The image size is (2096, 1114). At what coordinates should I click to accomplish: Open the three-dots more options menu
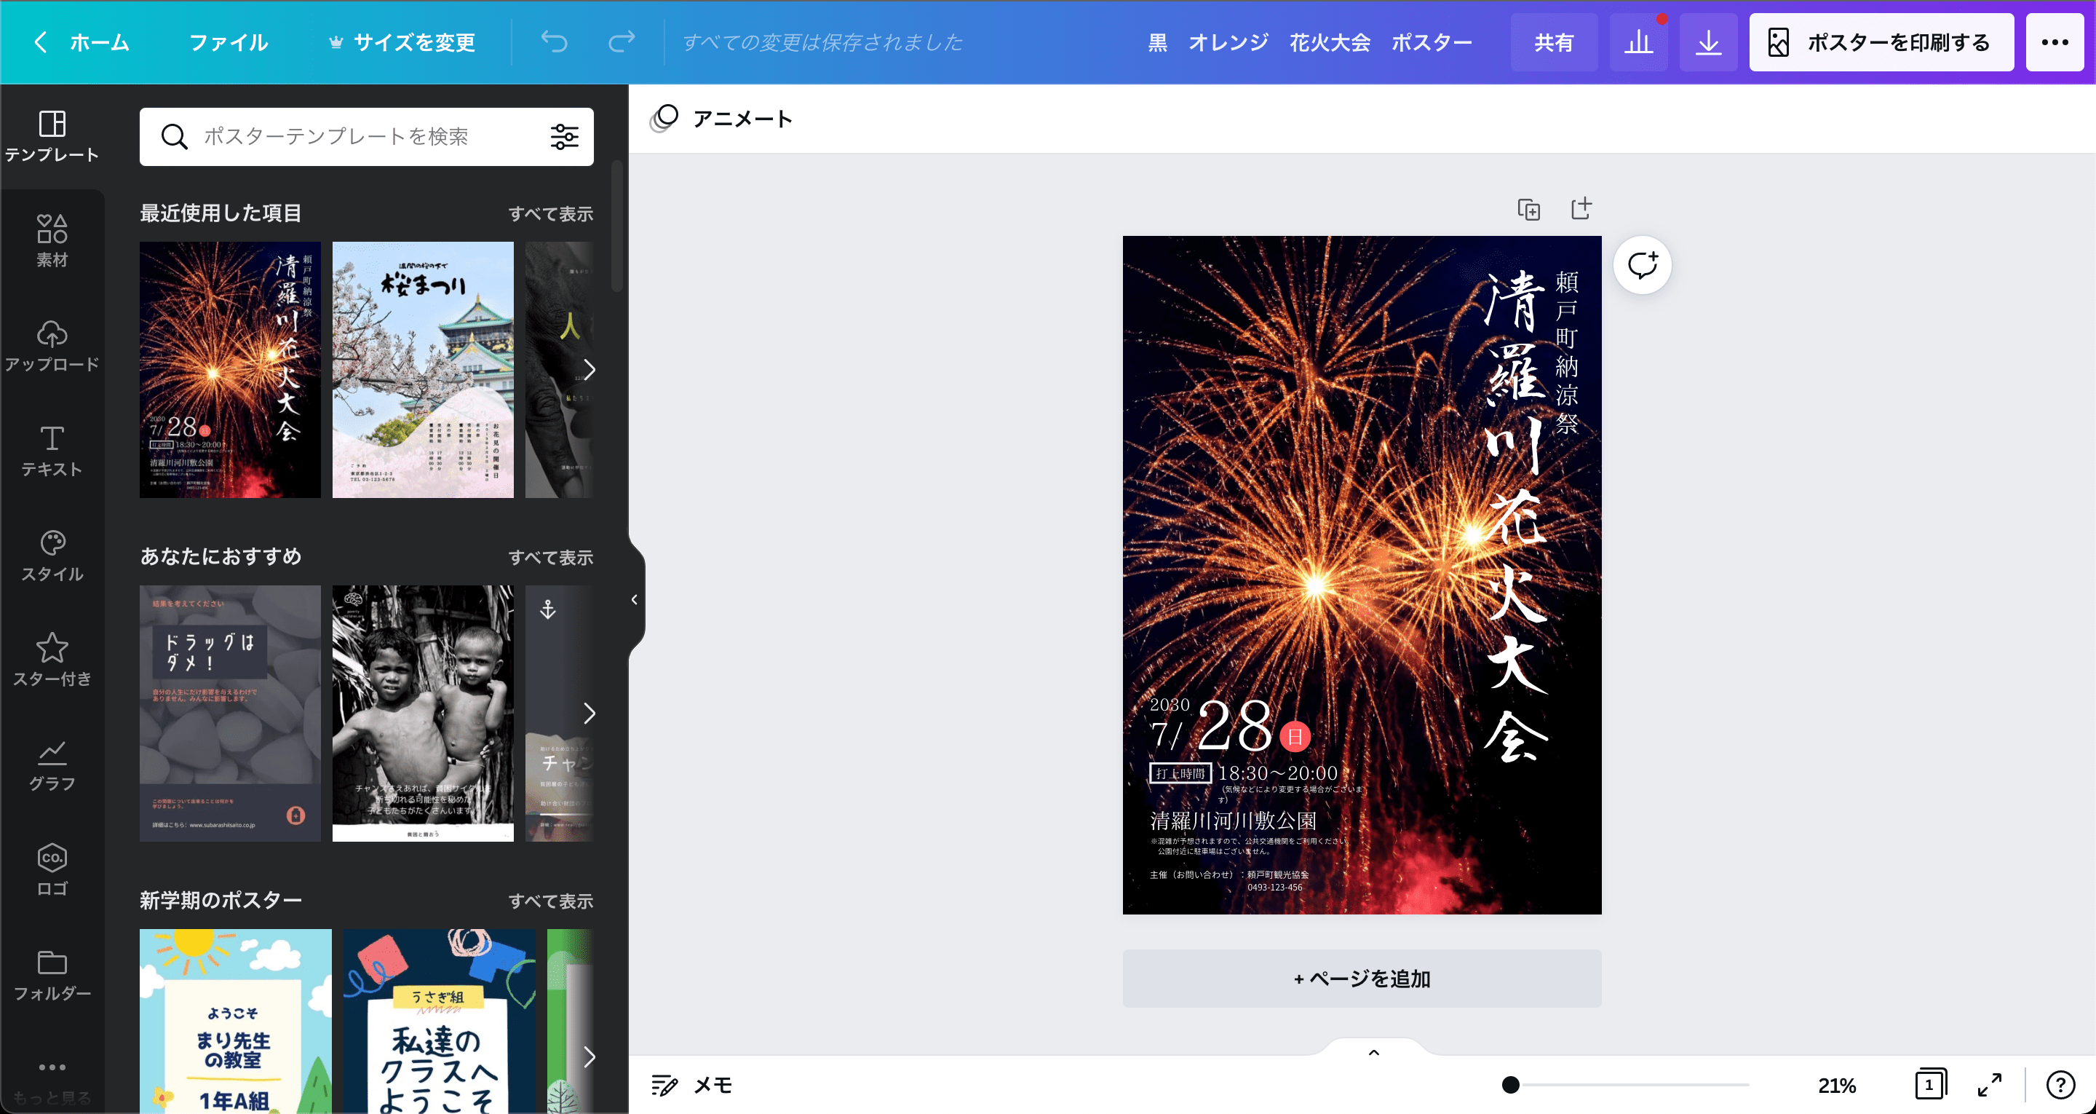(2055, 42)
